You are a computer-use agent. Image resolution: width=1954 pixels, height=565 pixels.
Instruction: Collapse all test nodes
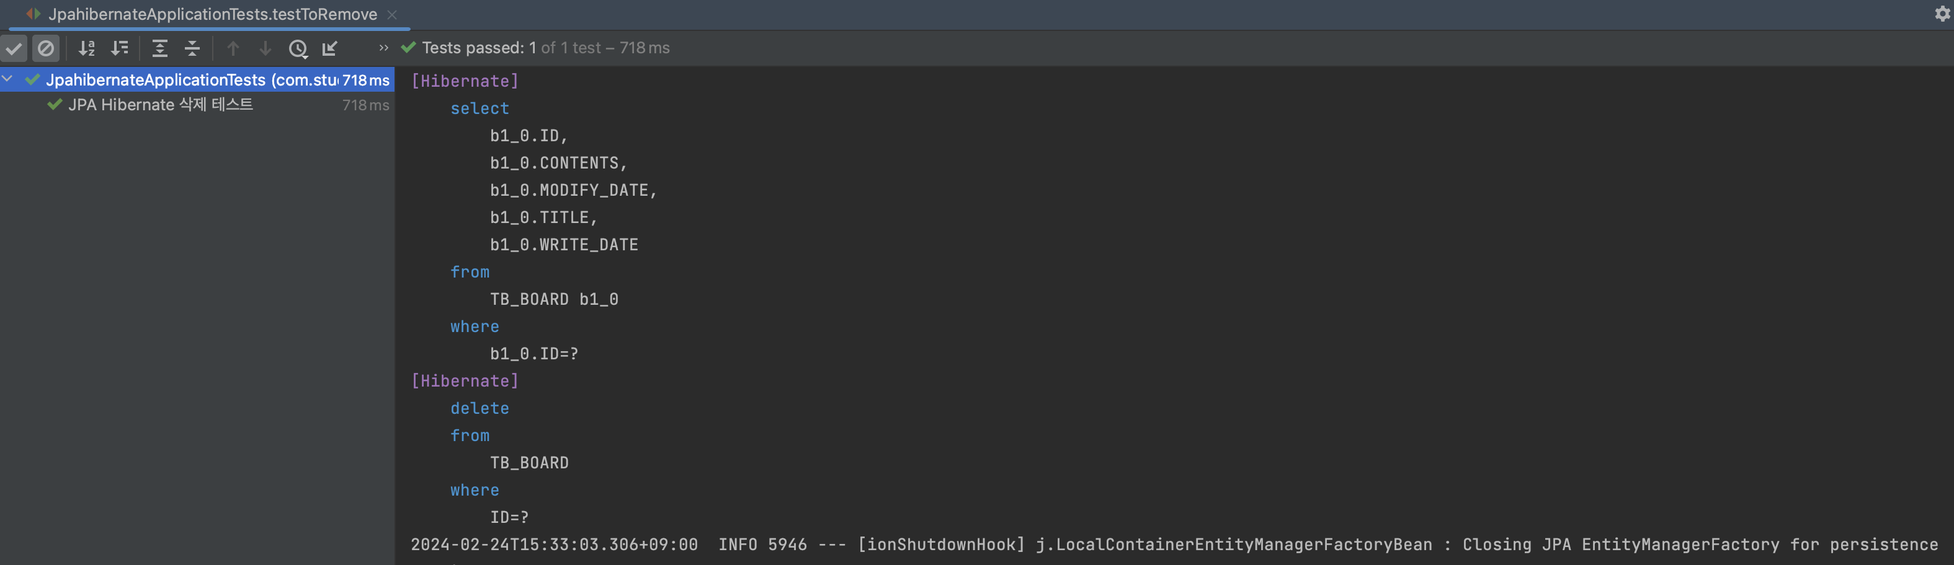193,48
